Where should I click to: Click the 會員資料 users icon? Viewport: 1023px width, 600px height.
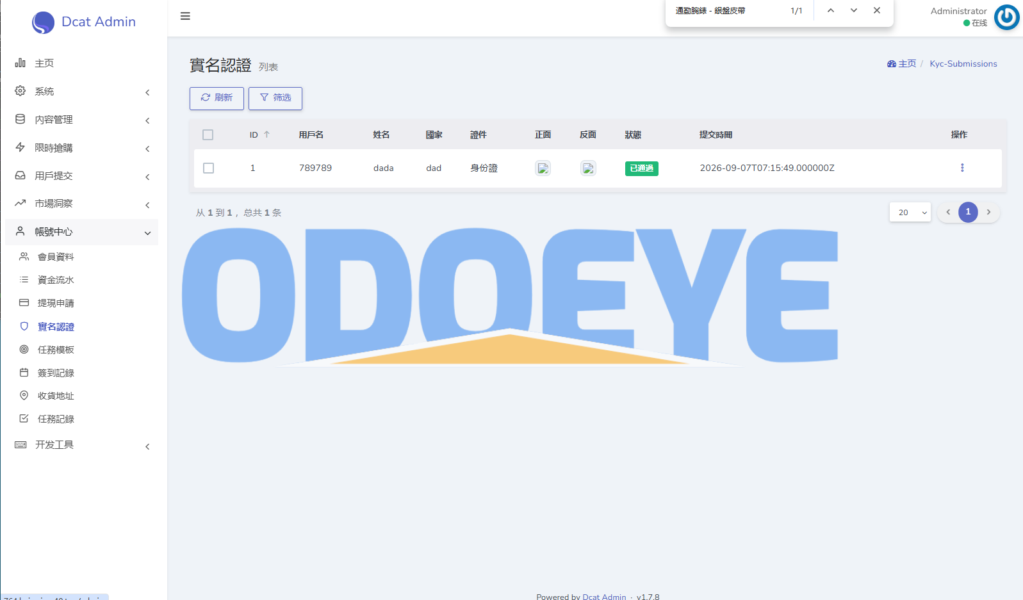(24, 256)
